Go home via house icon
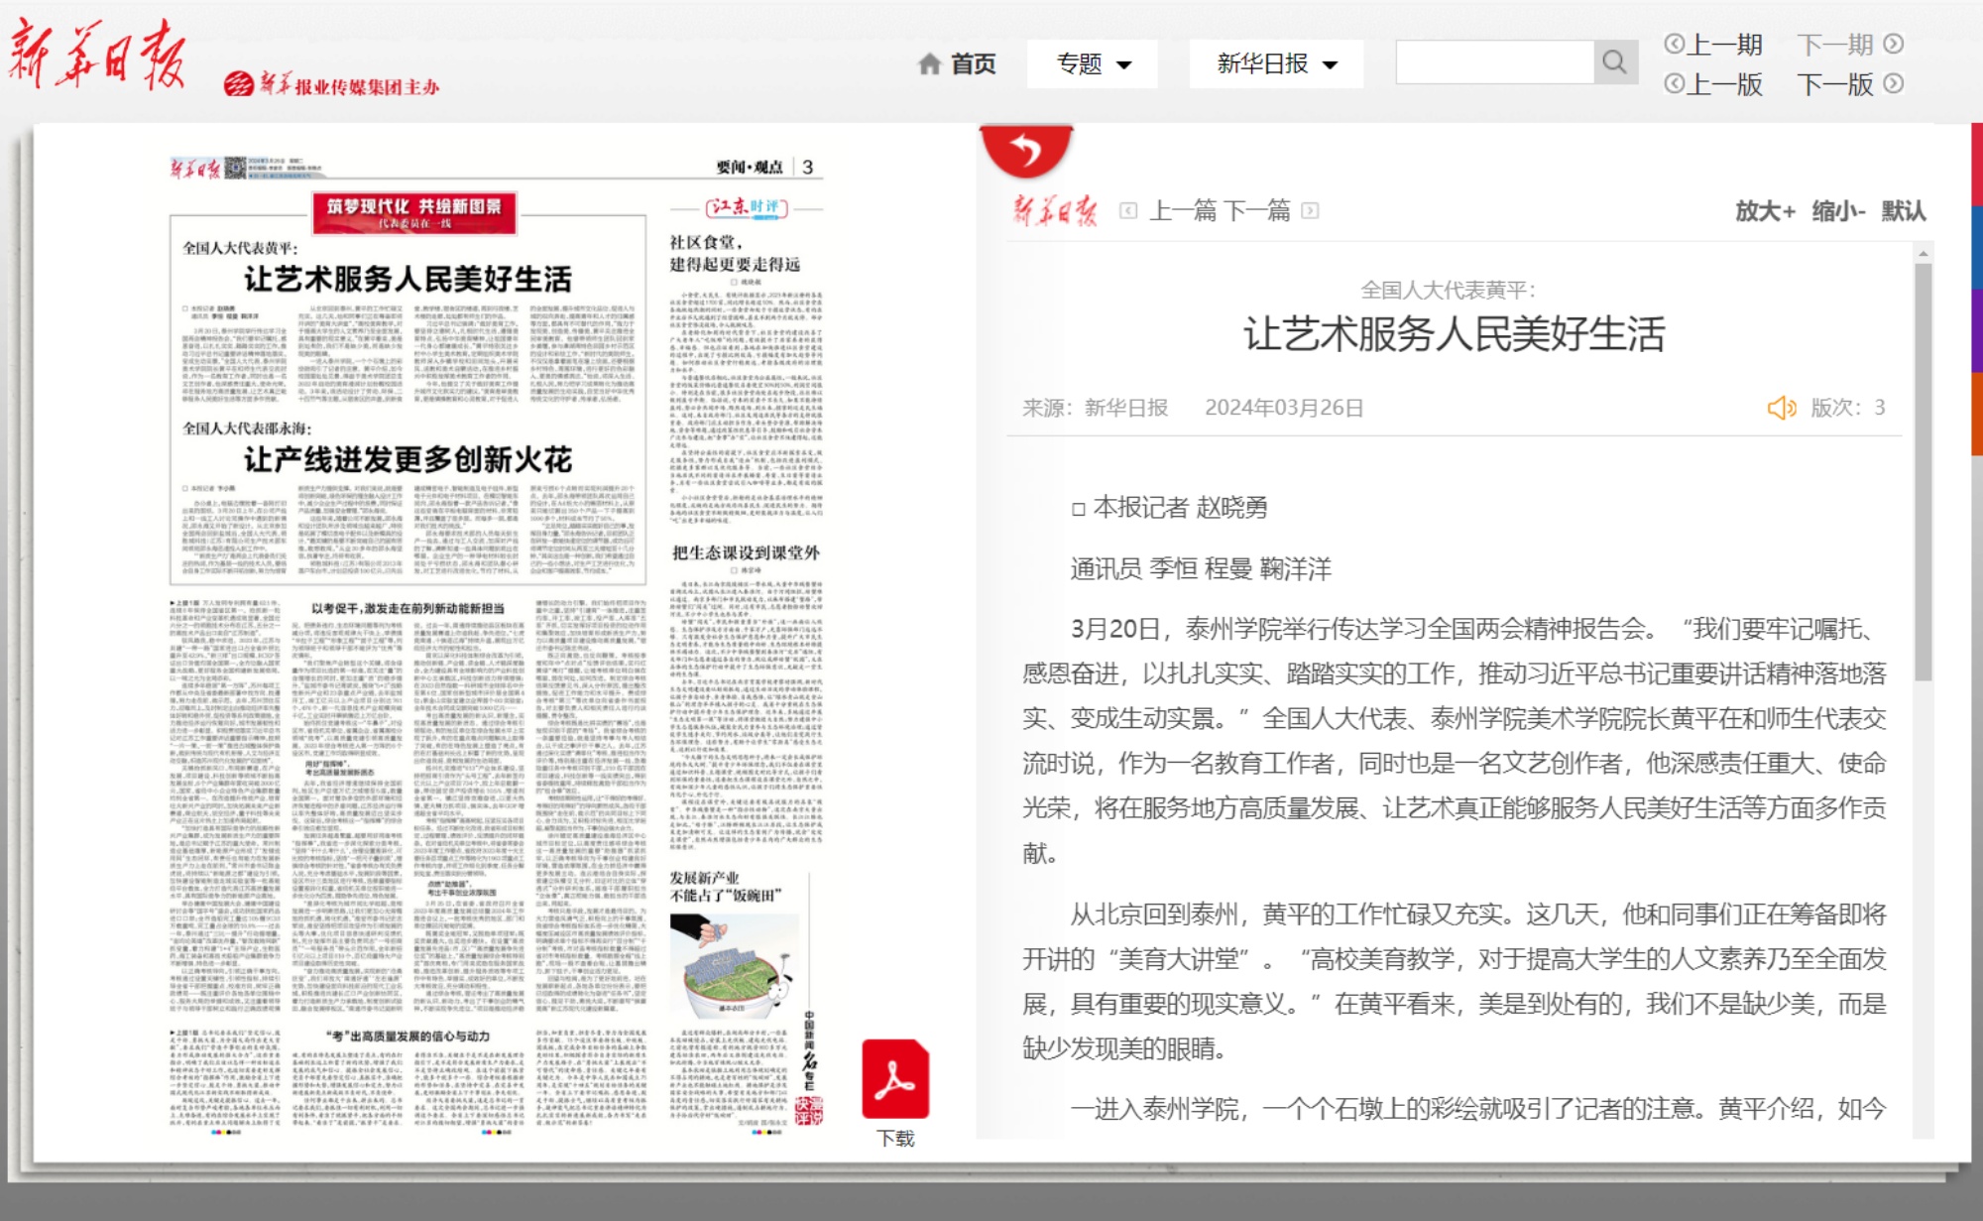The width and height of the screenshot is (1983, 1221). [929, 64]
